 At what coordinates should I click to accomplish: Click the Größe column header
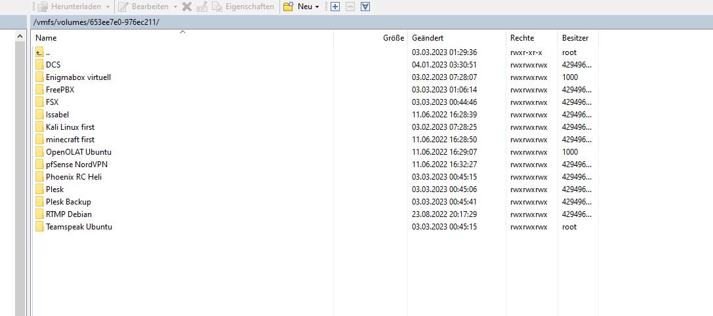(393, 38)
